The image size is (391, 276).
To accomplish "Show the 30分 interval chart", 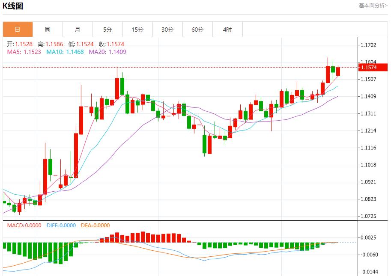I will click(x=167, y=30).
